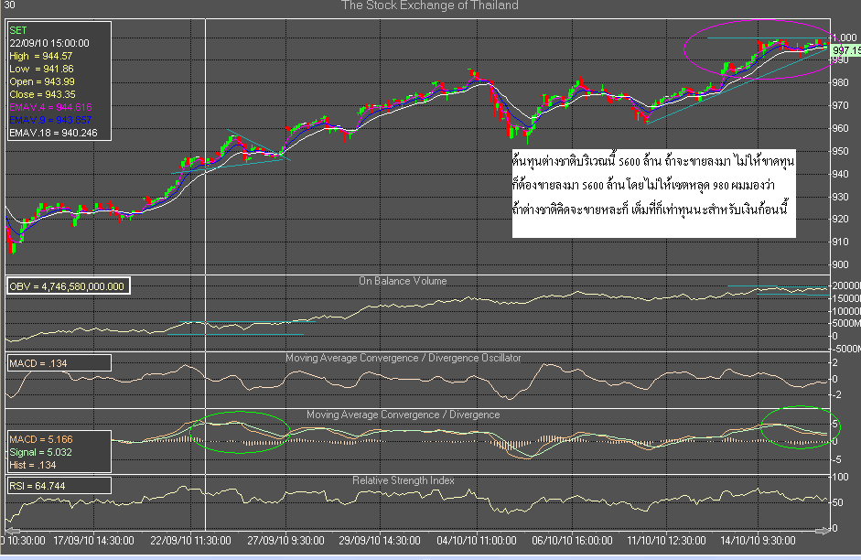
Task: Select the 14/10/10 9:30:00 time axis label
Action: click(758, 540)
